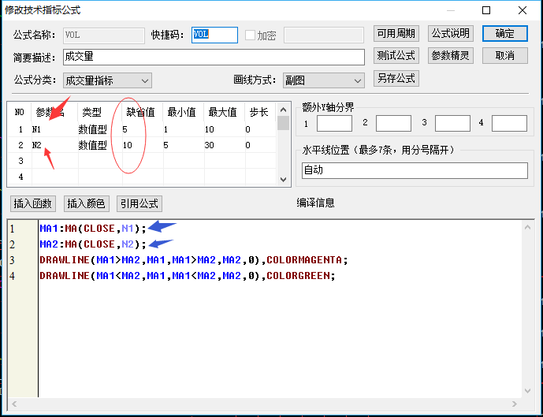Screen dimensions: 543x417
Task: Click 额外Y轴分界 field 1
Action: click(x=334, y=124)
